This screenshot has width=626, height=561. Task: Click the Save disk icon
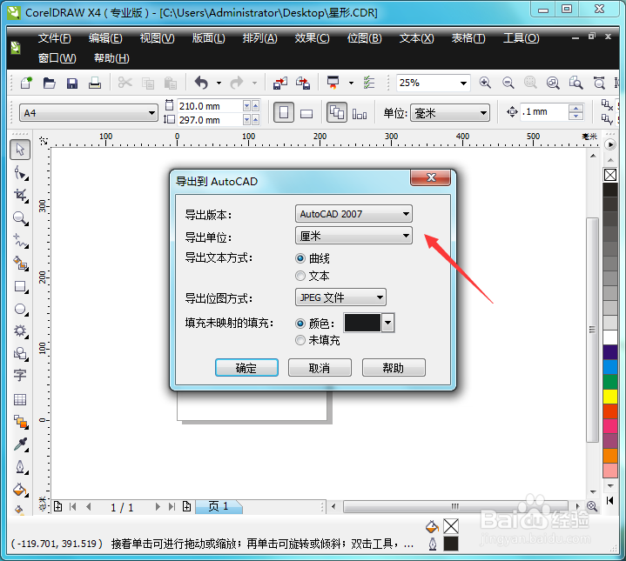(72, 83)
